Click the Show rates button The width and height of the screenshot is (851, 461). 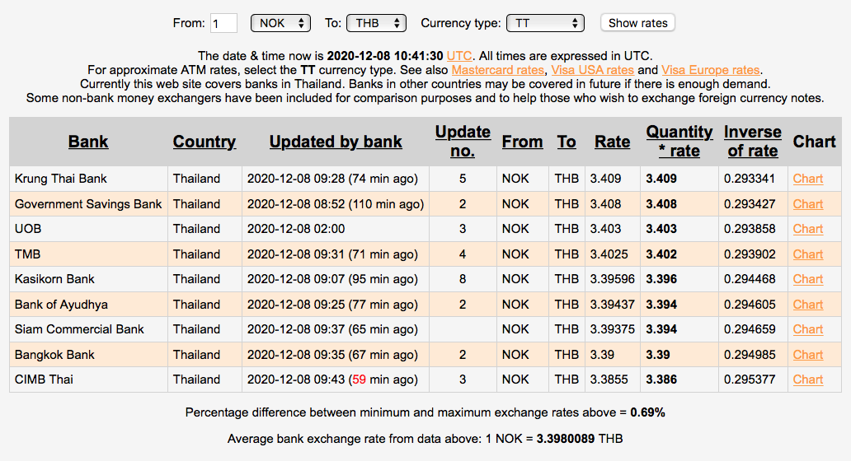pos(637,23)
